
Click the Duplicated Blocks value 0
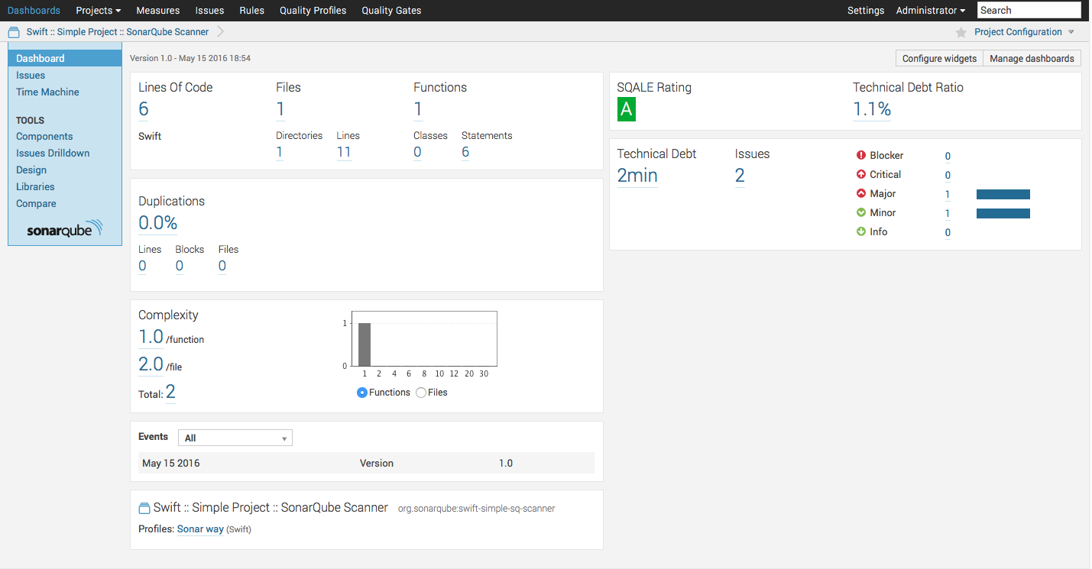[x=180, y=266]
